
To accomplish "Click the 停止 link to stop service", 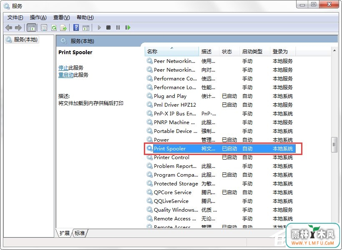I will (63, 68).
